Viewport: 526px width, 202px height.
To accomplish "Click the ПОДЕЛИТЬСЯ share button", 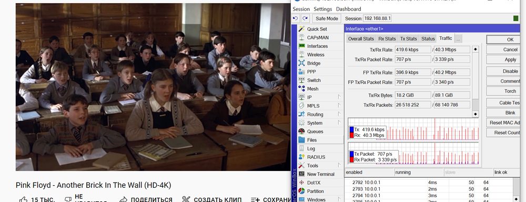I will [146, 200].
